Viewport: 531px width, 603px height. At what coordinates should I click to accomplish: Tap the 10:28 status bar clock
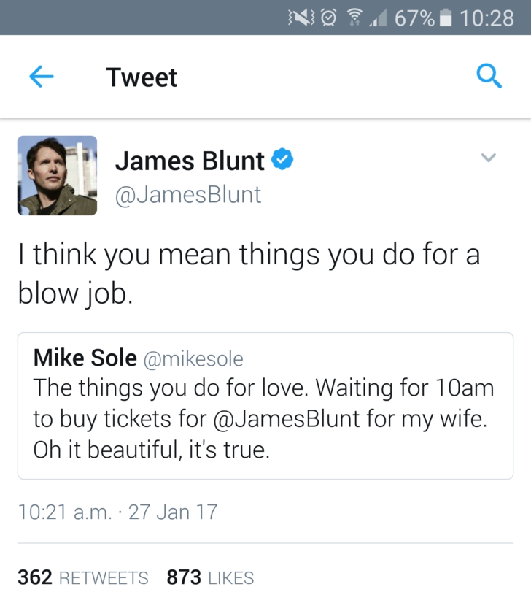pyautogui.click(x=487, y=18)
